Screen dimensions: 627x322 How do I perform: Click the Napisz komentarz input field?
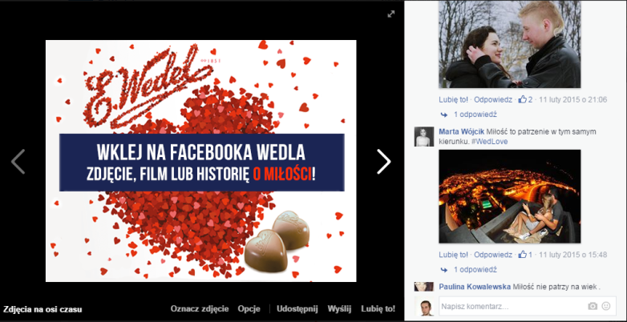(x=512, y=307)
